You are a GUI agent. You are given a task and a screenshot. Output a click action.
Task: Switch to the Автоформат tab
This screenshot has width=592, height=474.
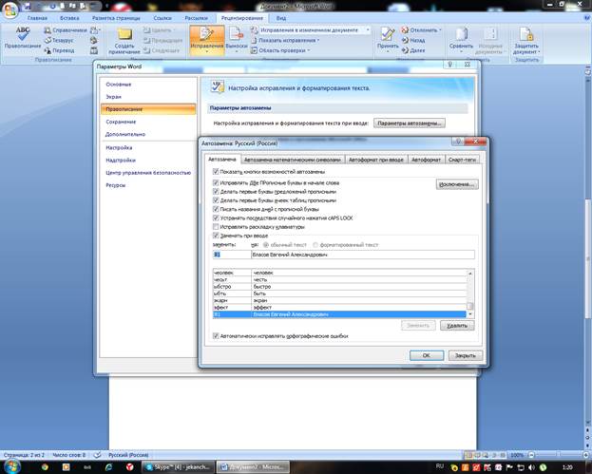(426, 160)
